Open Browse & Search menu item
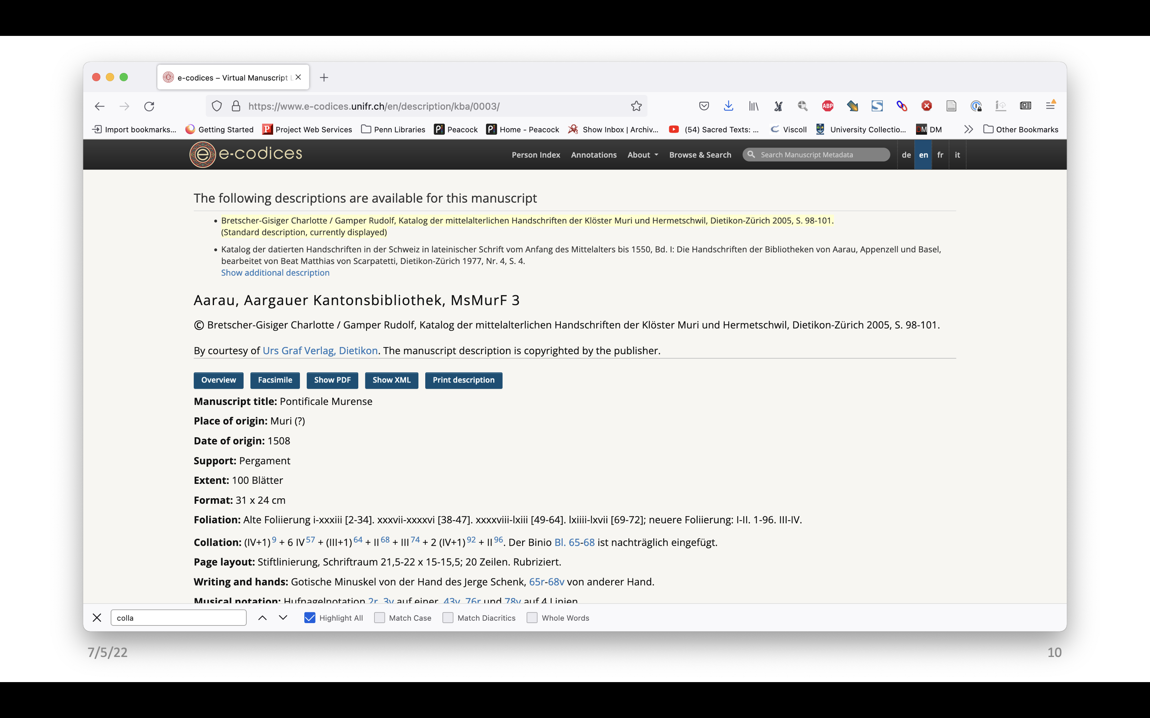The width and height of the screenshot is (1150, 718). click(x=700, y=155)
